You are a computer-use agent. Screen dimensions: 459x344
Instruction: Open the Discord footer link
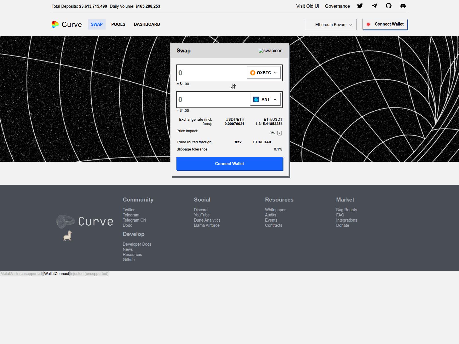201,210
